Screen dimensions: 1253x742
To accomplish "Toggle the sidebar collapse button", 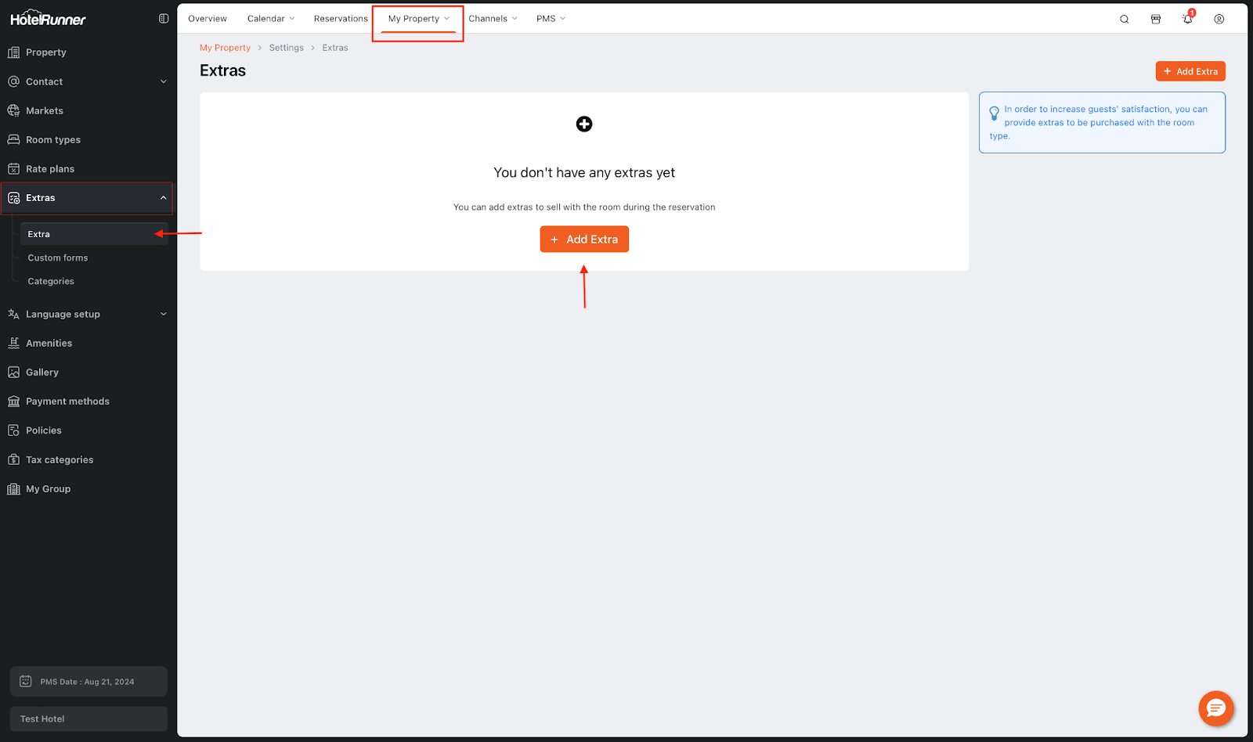I will (x=164, y=19).
